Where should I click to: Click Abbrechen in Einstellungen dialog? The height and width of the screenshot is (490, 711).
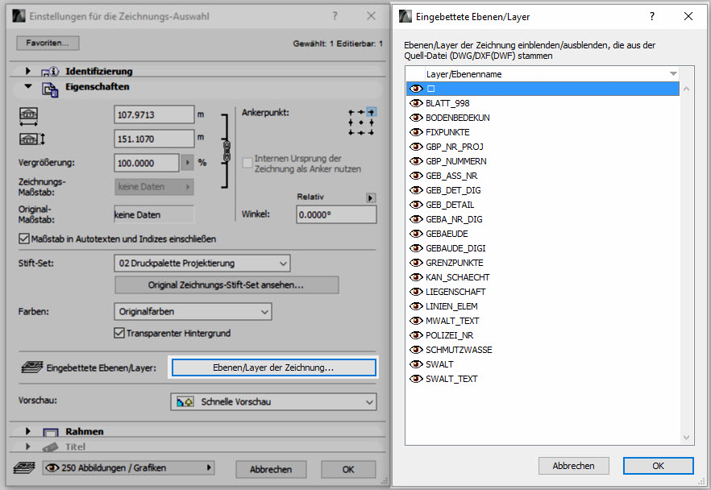pyautogui.click(x=271, y=470)
